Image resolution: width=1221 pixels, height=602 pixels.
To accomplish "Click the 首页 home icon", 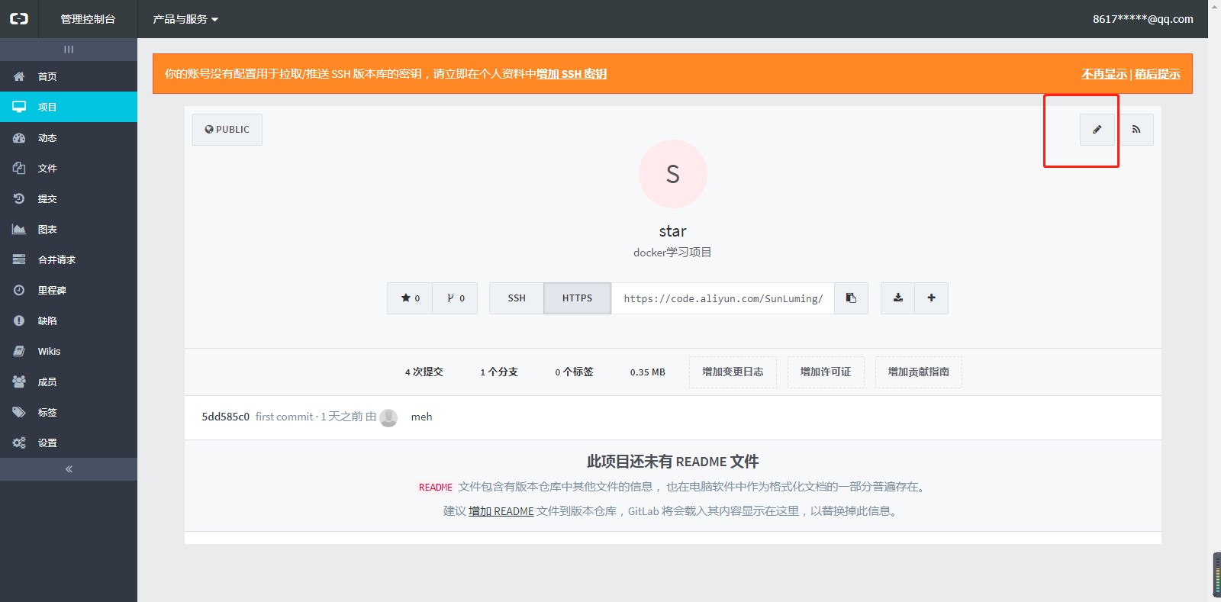I will [19, 76].
